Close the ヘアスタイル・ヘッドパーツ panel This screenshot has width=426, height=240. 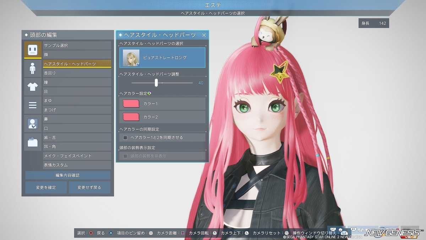(x=204, y=35)
